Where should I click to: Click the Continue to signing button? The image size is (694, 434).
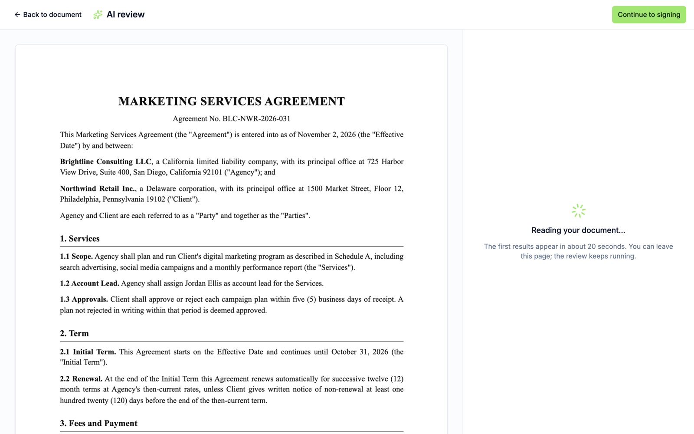click(x=649, y=14)
